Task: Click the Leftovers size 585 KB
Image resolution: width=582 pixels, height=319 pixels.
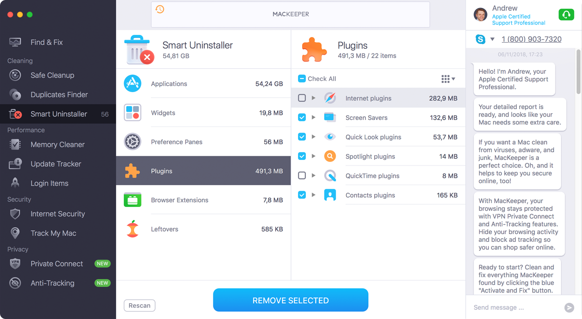Action: click(x=272, y=229)
